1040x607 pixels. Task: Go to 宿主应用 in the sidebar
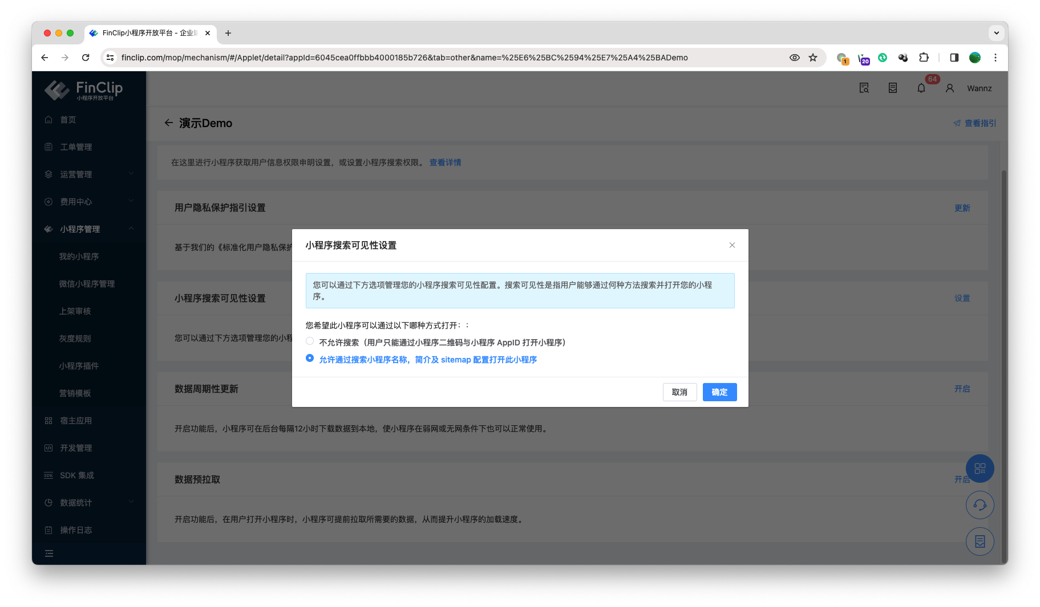click(76, 421)
